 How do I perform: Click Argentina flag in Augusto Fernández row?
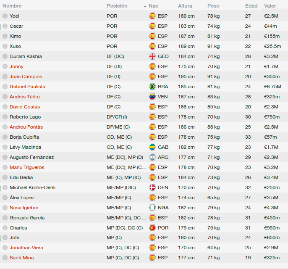pyautogui.click(x=152, y=157)
